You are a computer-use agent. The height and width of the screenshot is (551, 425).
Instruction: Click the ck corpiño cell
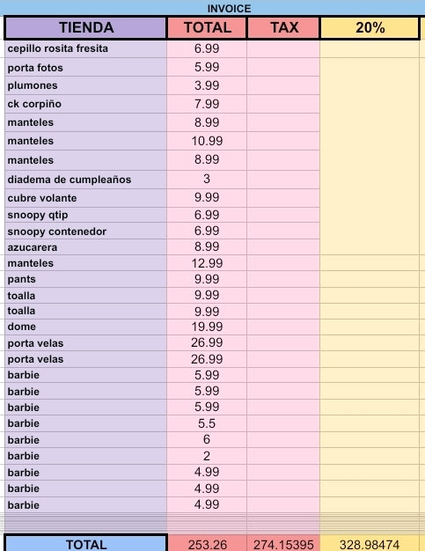(85, 104)
